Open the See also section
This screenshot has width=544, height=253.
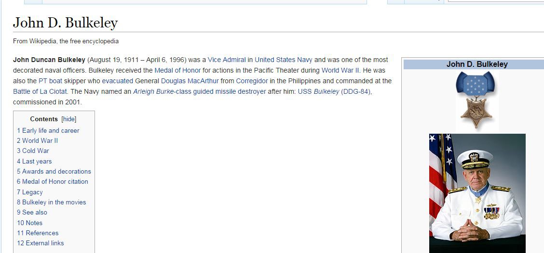click(x=32, y=212)
